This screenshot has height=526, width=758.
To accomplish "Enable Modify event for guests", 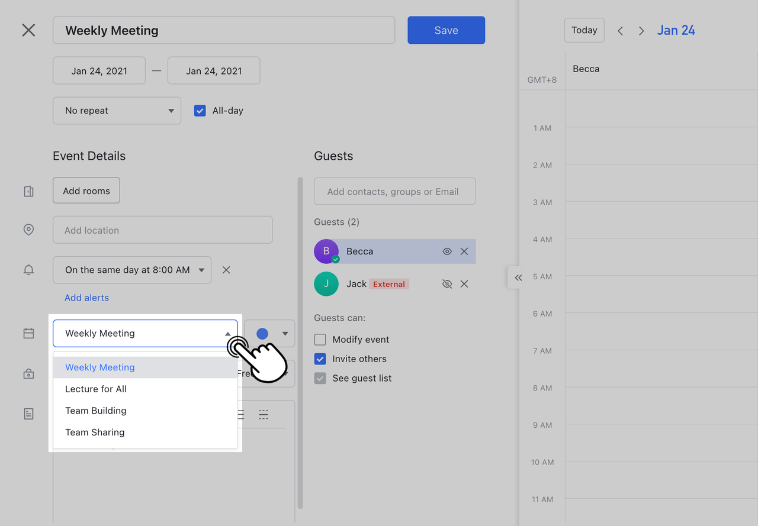I will coord(320,340).
